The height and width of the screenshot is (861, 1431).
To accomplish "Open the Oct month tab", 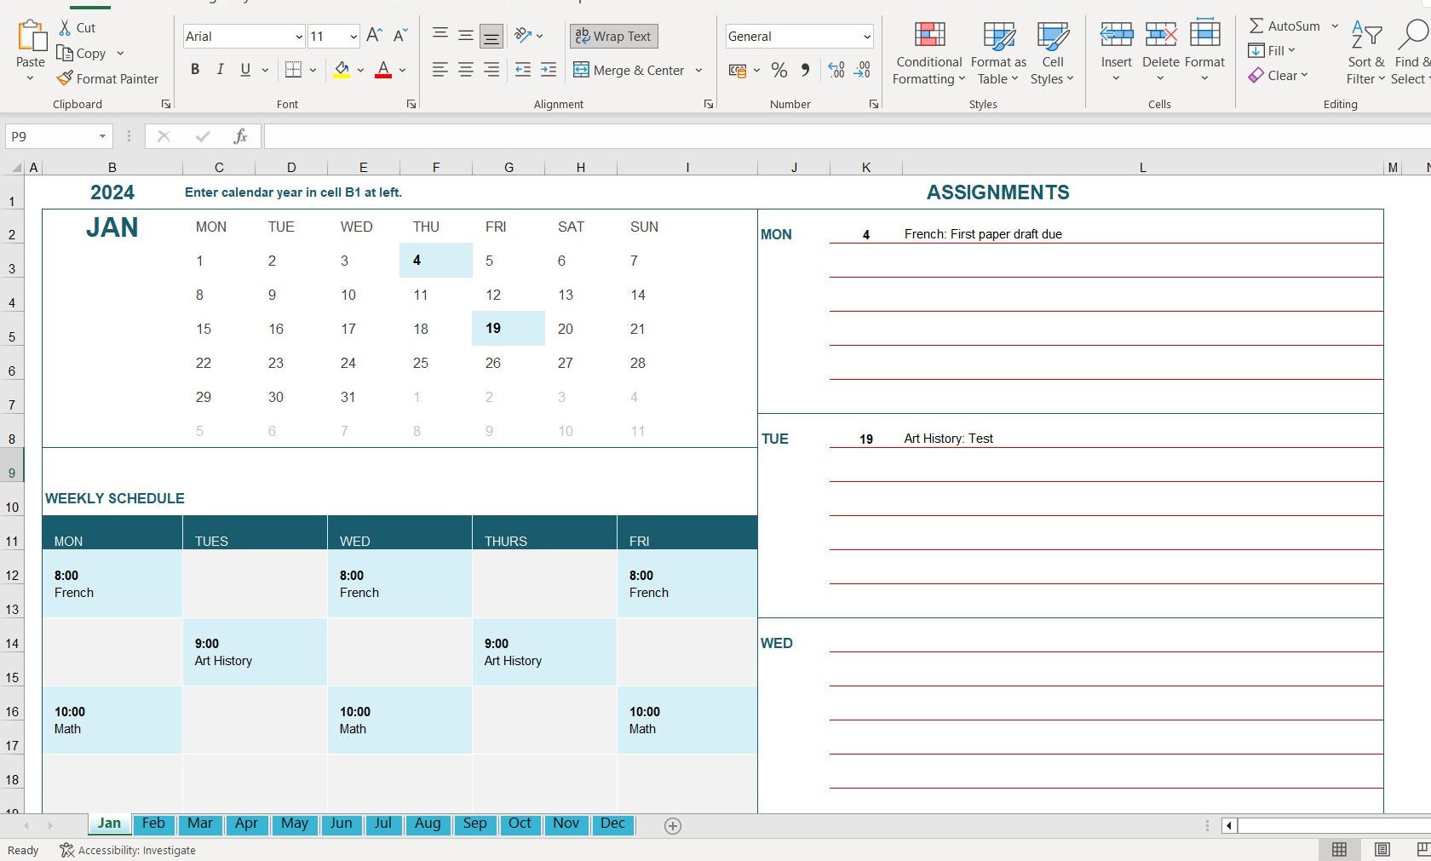I will coord(520,824).
